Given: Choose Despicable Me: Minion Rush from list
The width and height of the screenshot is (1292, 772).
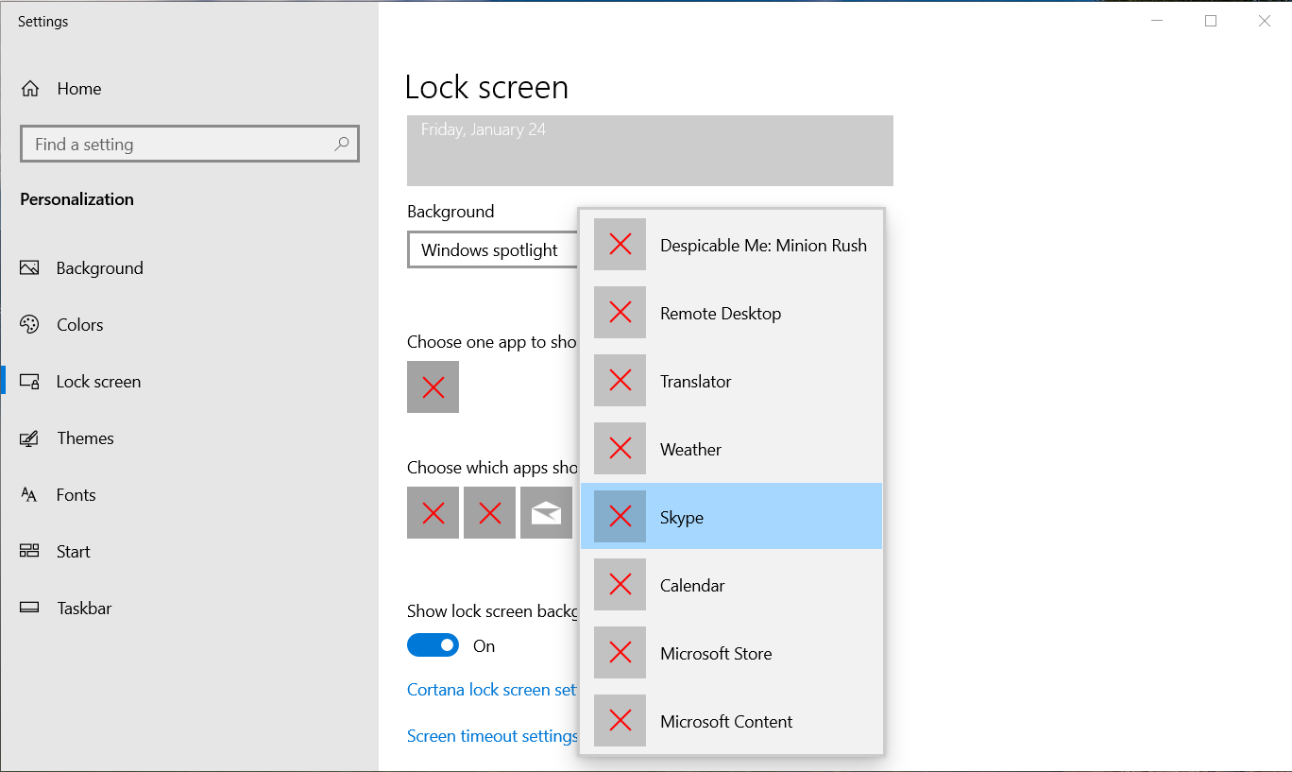Looking at the screenshot, I should [x=731, y=245].
